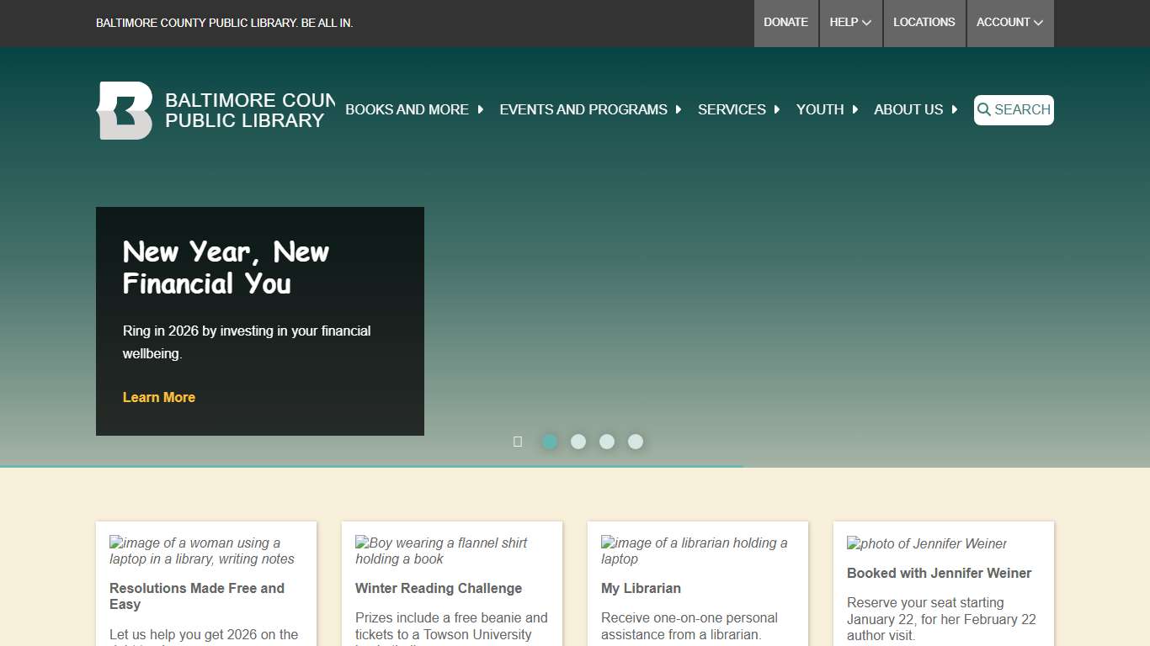Open the Youth navigation menu

[827, 109]
